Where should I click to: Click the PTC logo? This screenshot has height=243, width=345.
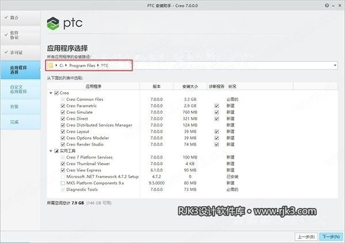click(64, 24)
